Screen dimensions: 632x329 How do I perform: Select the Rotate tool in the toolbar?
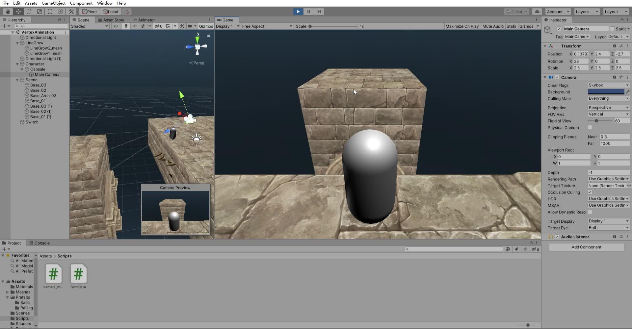coord(29,11)
